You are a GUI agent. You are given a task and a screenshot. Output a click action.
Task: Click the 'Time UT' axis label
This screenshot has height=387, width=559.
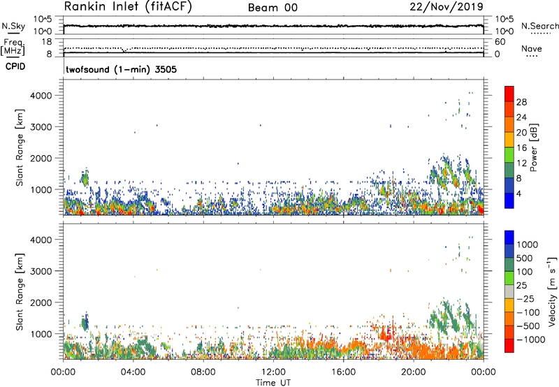coord(273,383)
